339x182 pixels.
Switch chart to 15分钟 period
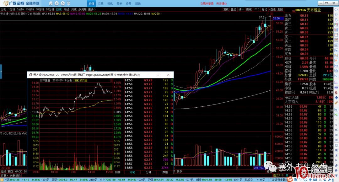30,9
